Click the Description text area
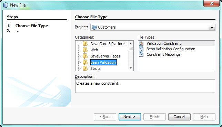The height and width of the screenshot is (127, 222). coord(145,86)
